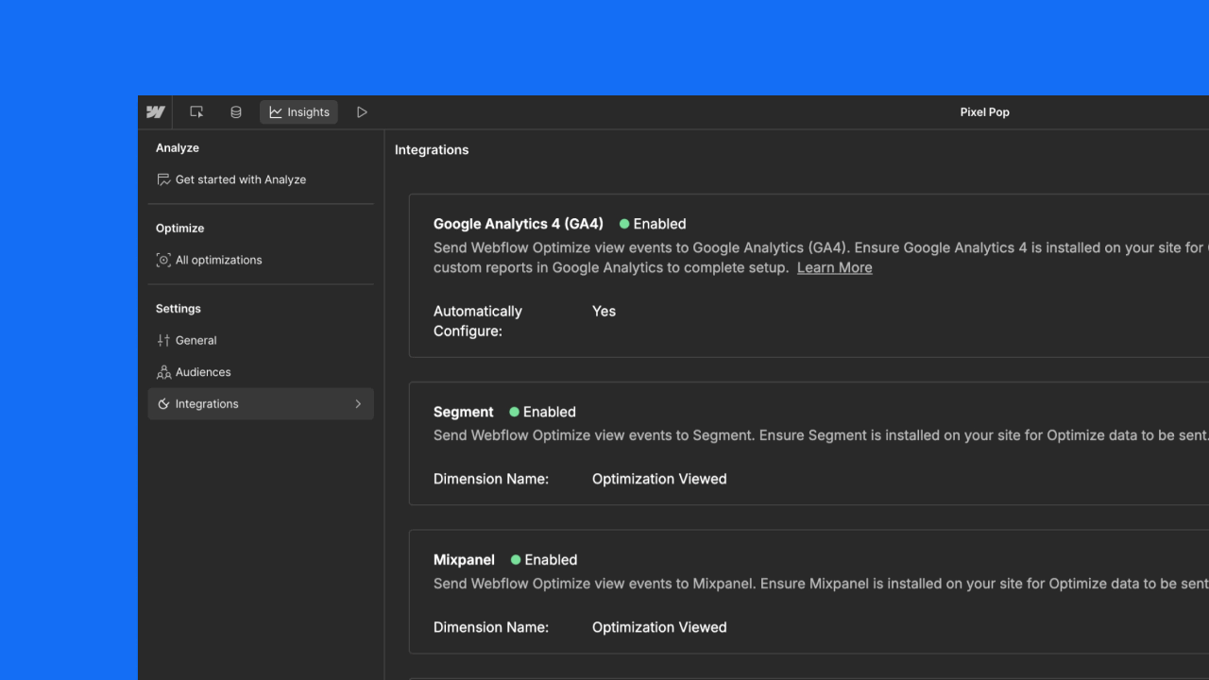Click the Segment card heading

click(464, 412)
